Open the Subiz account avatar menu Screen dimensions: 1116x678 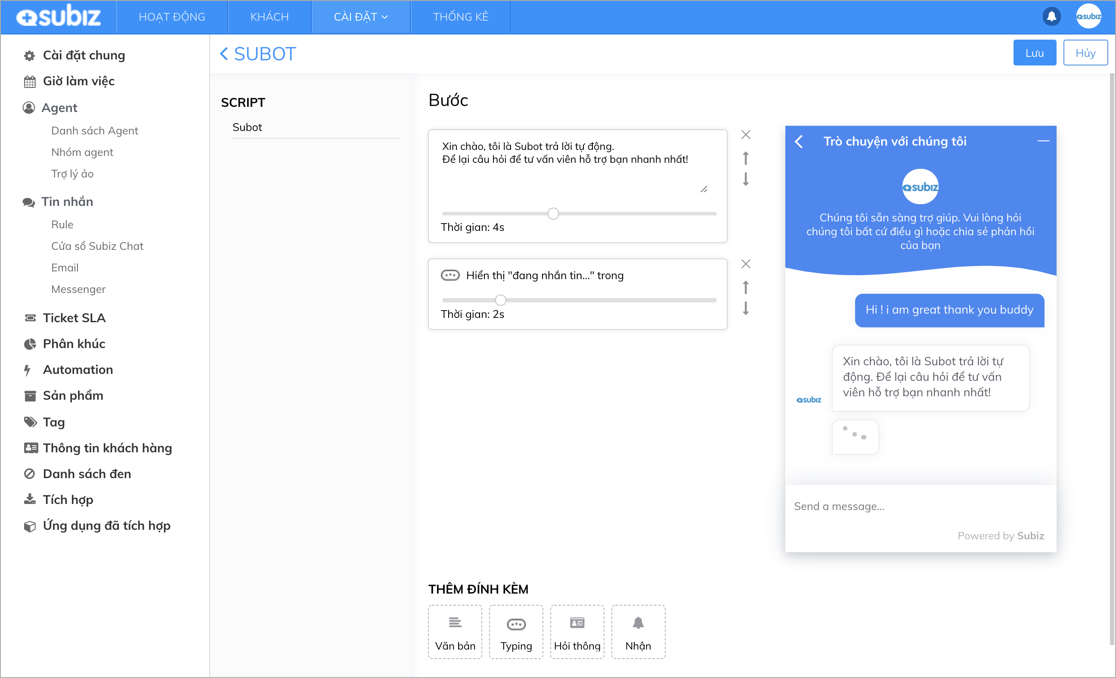tap(1088, 17)
